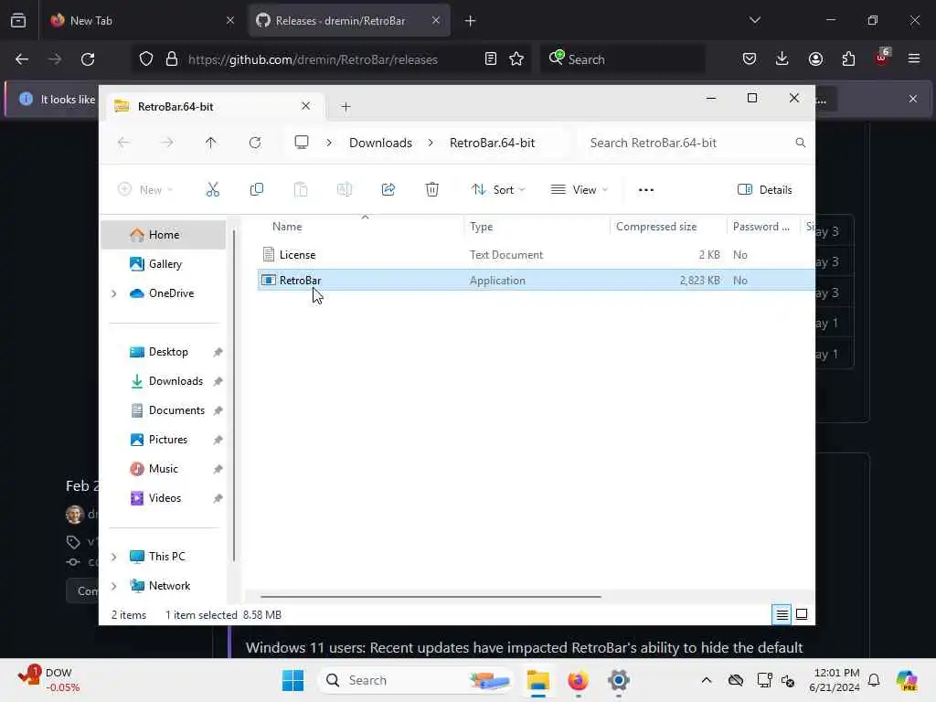This screenshot has height=702, width=936.
Task: Open Settings gear on the taskbar
Action: tap(619, 680)
